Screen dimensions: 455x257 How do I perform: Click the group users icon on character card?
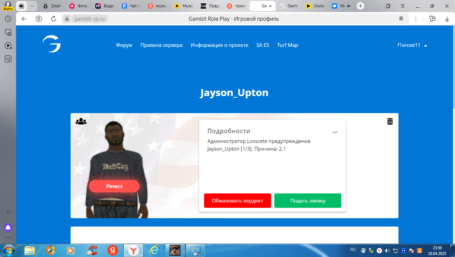(81, 121)
